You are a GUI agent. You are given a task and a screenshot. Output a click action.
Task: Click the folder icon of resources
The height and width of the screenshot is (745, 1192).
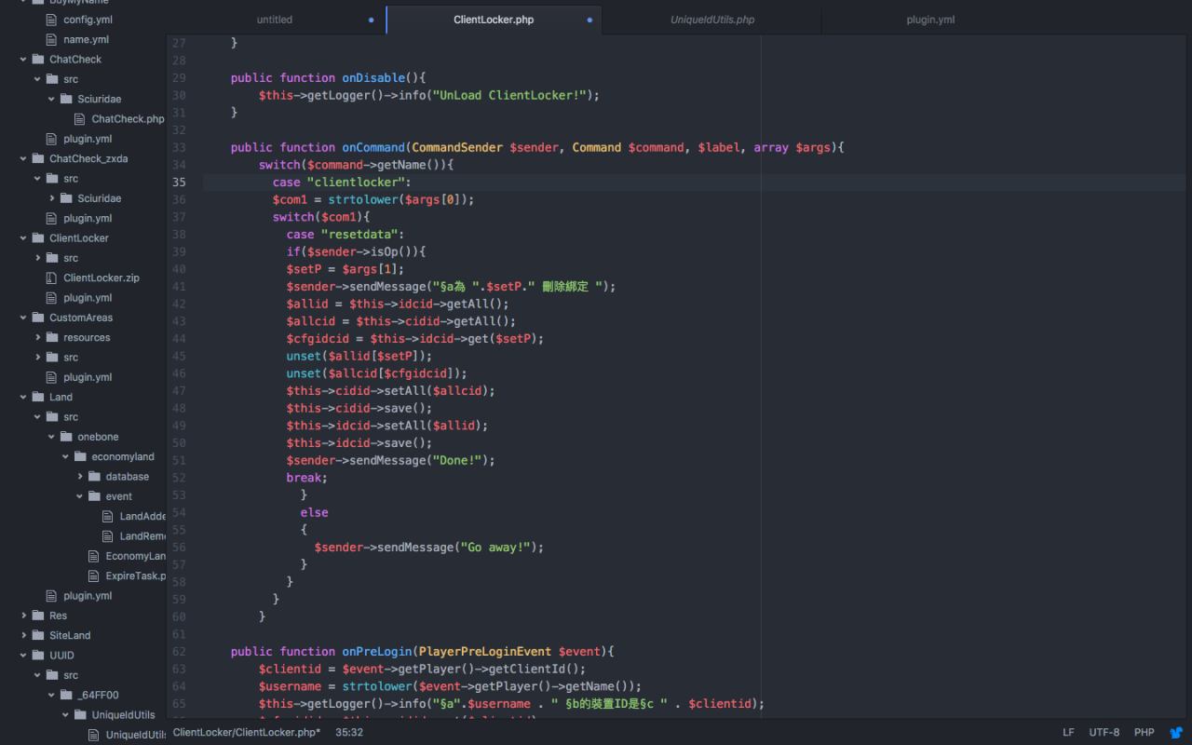[52, 337]
